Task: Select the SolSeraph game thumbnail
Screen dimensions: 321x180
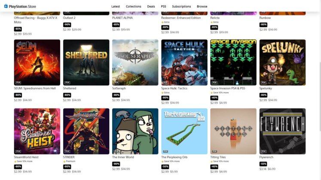Action: (x=135, y=63)
